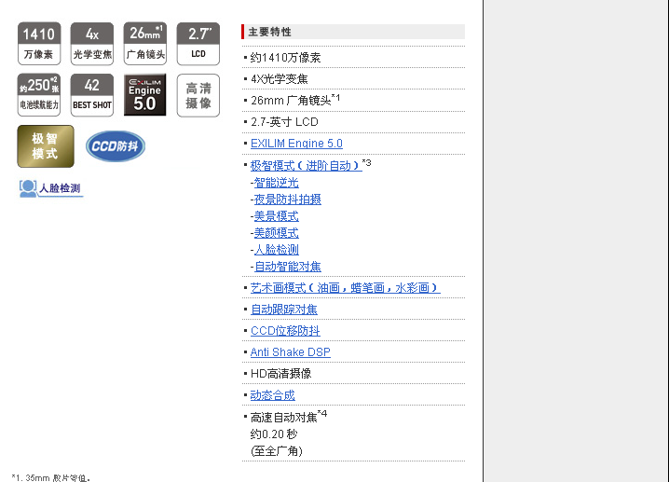This screenshot has width=669, height=482.
Task: Open the CCD位移防抖 link
Action: pos(285,331)
